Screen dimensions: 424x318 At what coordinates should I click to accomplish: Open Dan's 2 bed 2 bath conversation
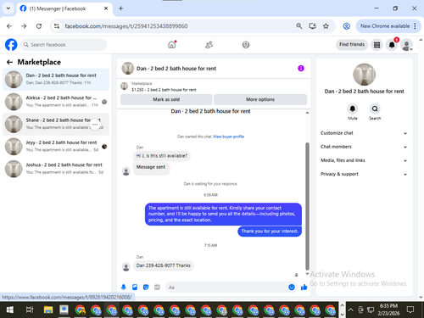[x=56, y=79]
